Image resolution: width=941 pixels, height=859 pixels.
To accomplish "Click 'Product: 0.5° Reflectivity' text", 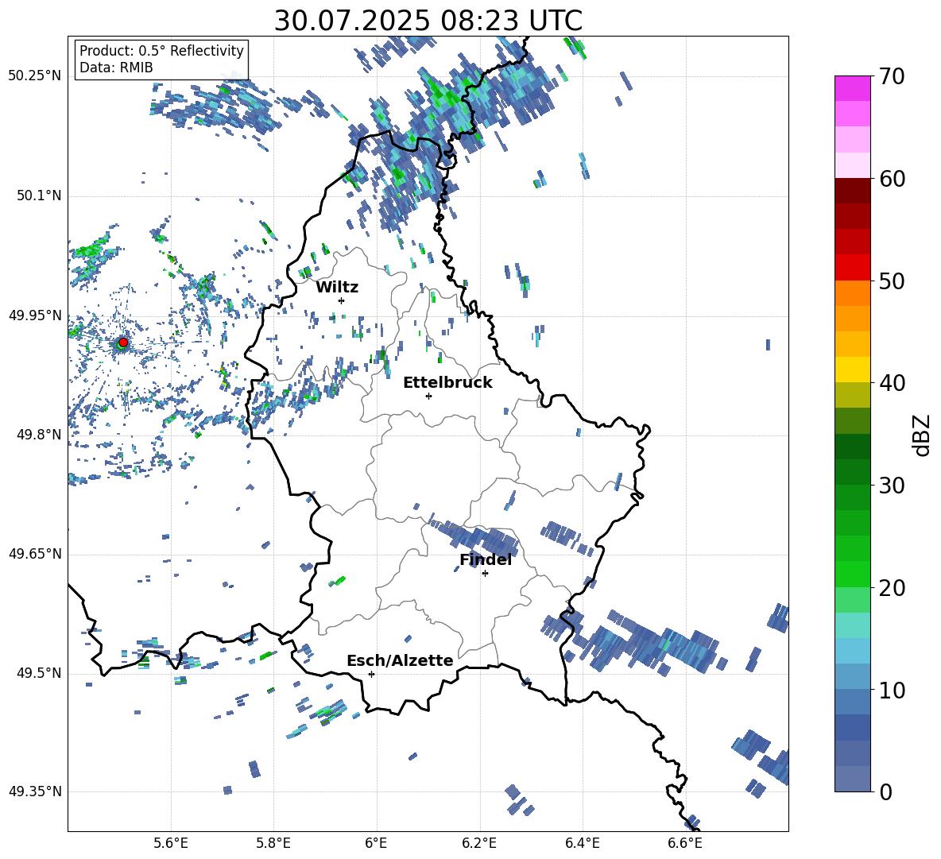I will 161,51.
